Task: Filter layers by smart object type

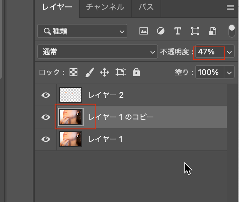Action: pos(213,31)
